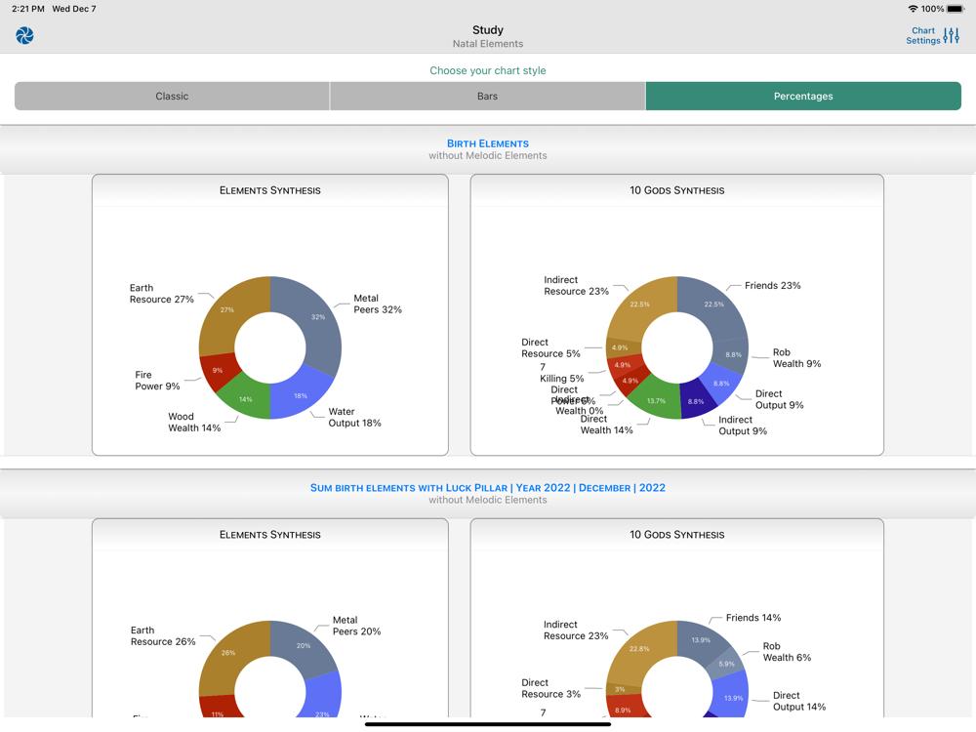Tap the 'Friends 14%' label
This screenshot has width=976, height=732.
point(753,618)
